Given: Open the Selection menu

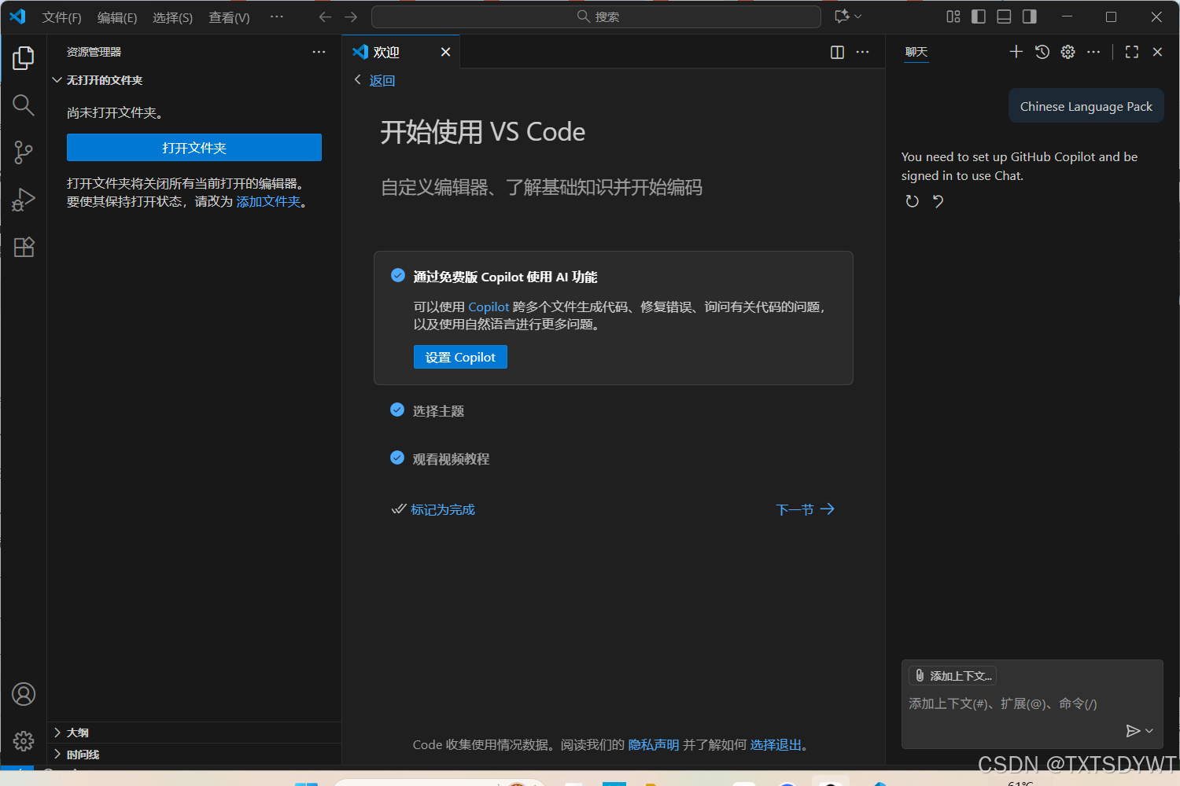Looking at the screenshot, I should (x=172, y=17).
